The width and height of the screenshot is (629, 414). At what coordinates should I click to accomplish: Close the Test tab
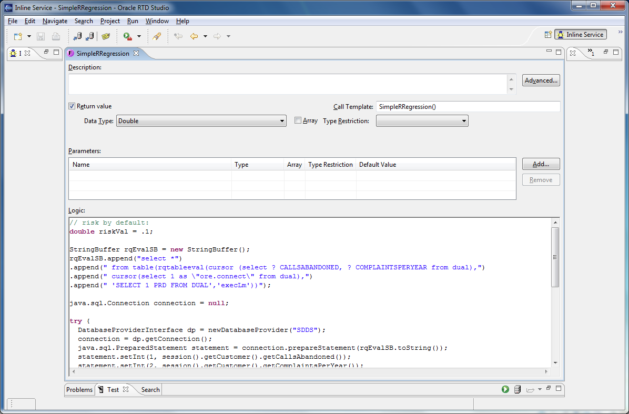coord(126,389)
